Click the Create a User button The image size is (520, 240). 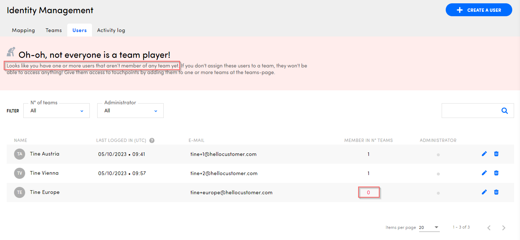point(479,10)
